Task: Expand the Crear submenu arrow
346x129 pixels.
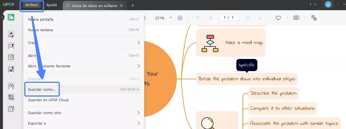Action: [139, 43]
